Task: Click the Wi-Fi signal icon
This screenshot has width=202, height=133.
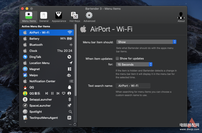Action: point(70,32)
